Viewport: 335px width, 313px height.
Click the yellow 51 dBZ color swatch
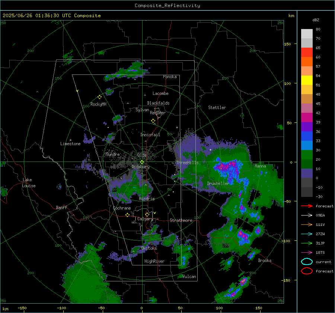(307, 80)
